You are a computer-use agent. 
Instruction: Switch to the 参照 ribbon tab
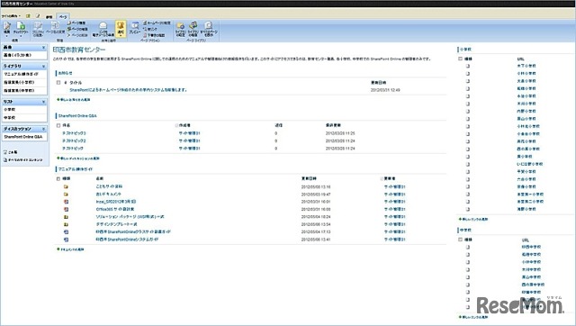coord(49,16)
